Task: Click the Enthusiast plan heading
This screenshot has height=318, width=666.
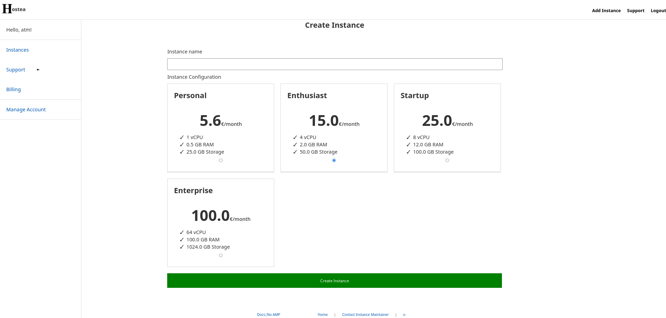Action: 307,96
